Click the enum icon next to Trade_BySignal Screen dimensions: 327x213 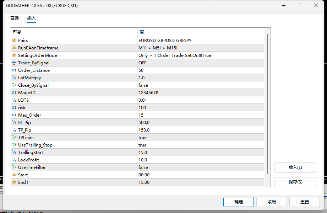coord(14,63)
